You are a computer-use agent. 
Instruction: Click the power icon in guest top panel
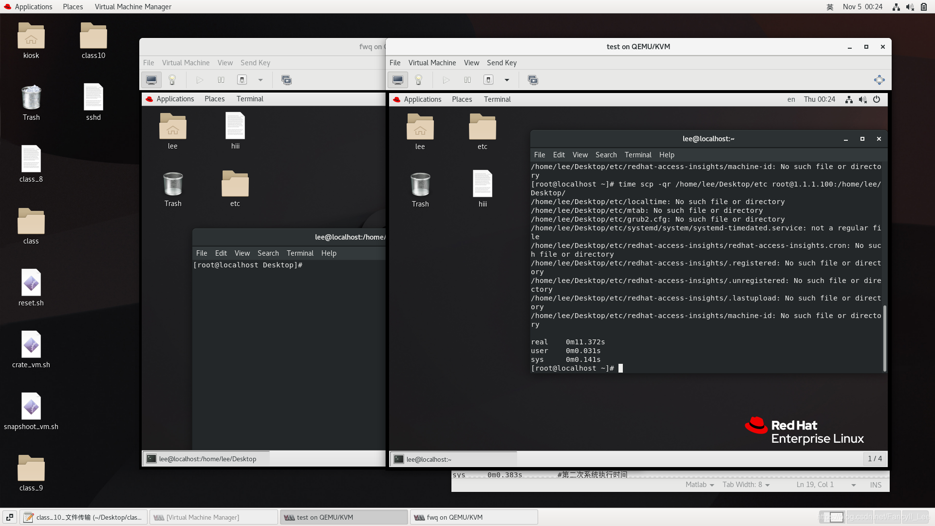[x=877, y=99]
